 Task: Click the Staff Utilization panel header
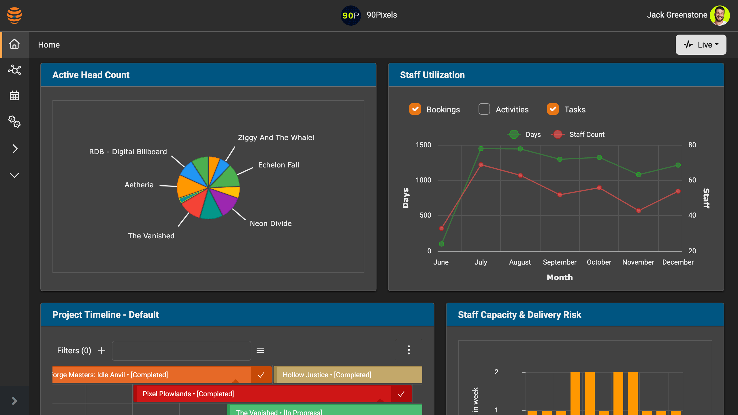[556, 75]
